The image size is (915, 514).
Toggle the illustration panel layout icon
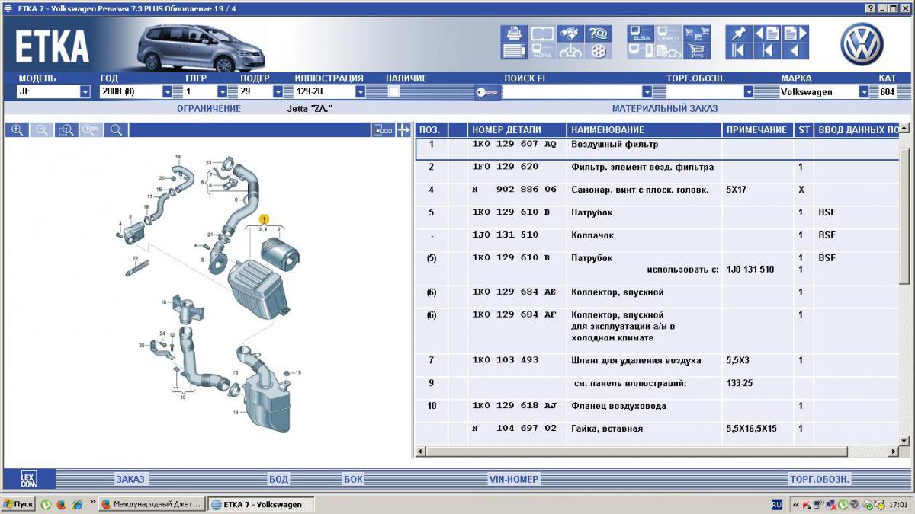pyautogui.click(x=383, y=130)
